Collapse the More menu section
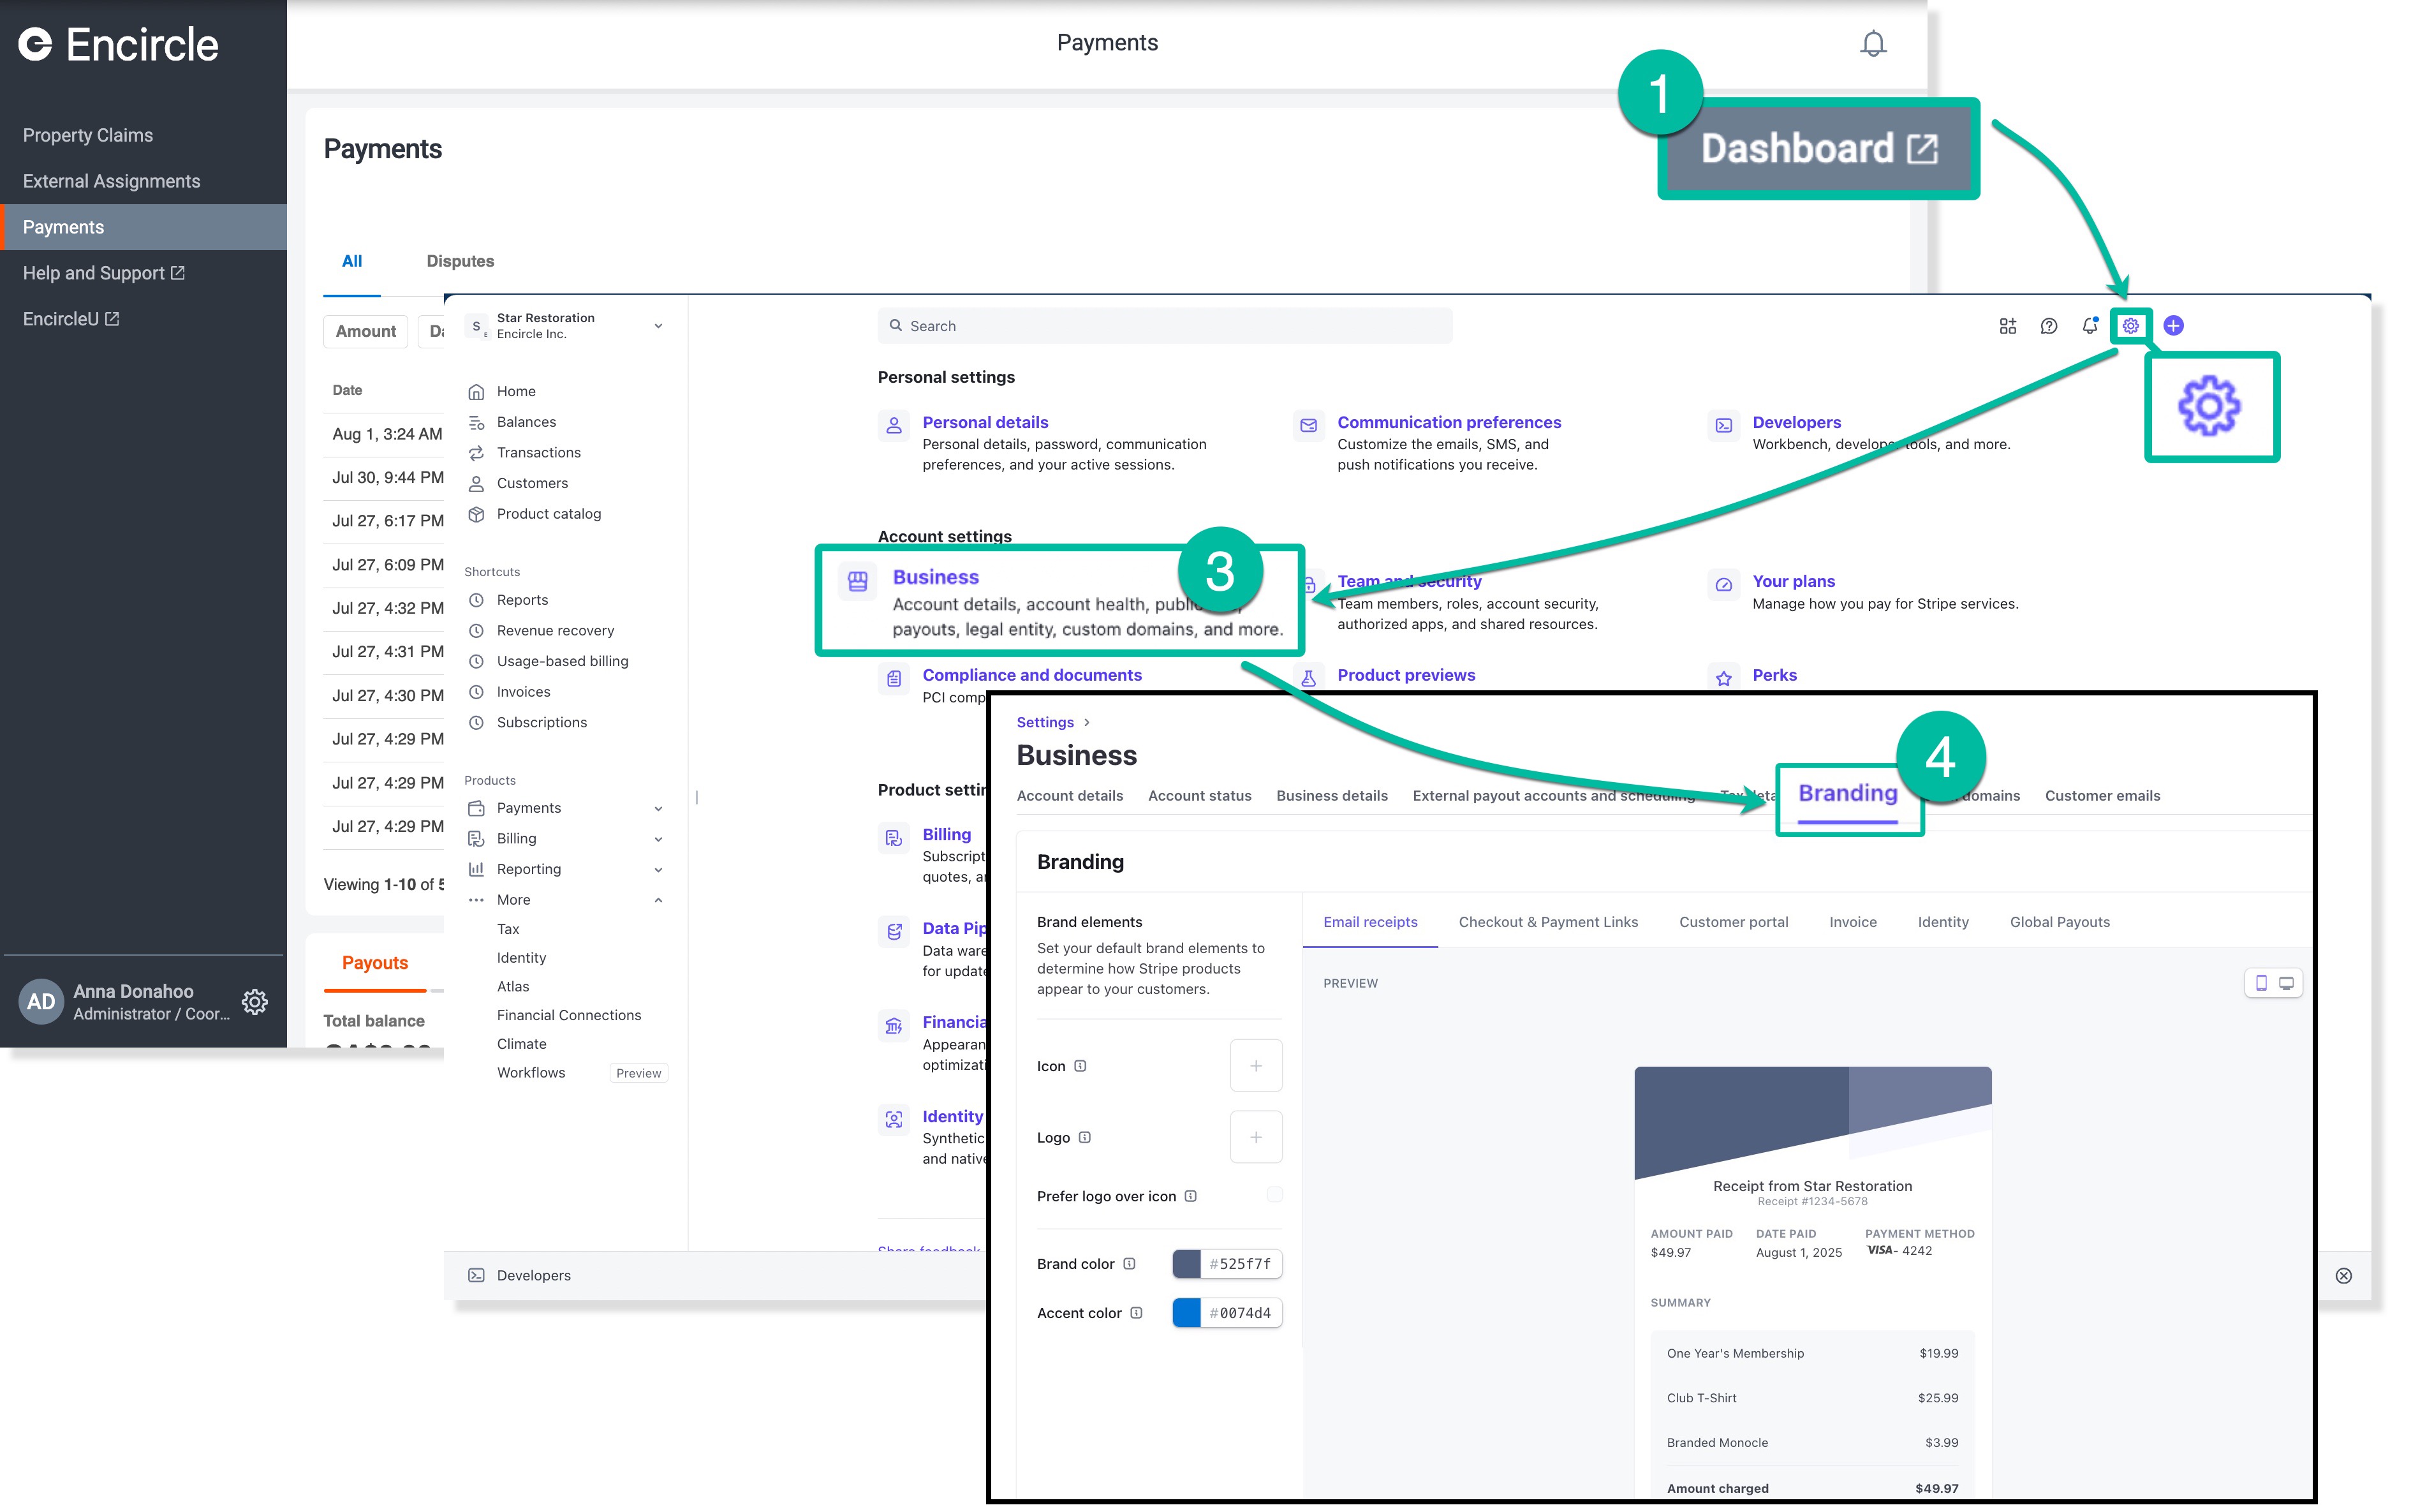2411x1512 pixels. pyautogui.click(x=658, y=900)
